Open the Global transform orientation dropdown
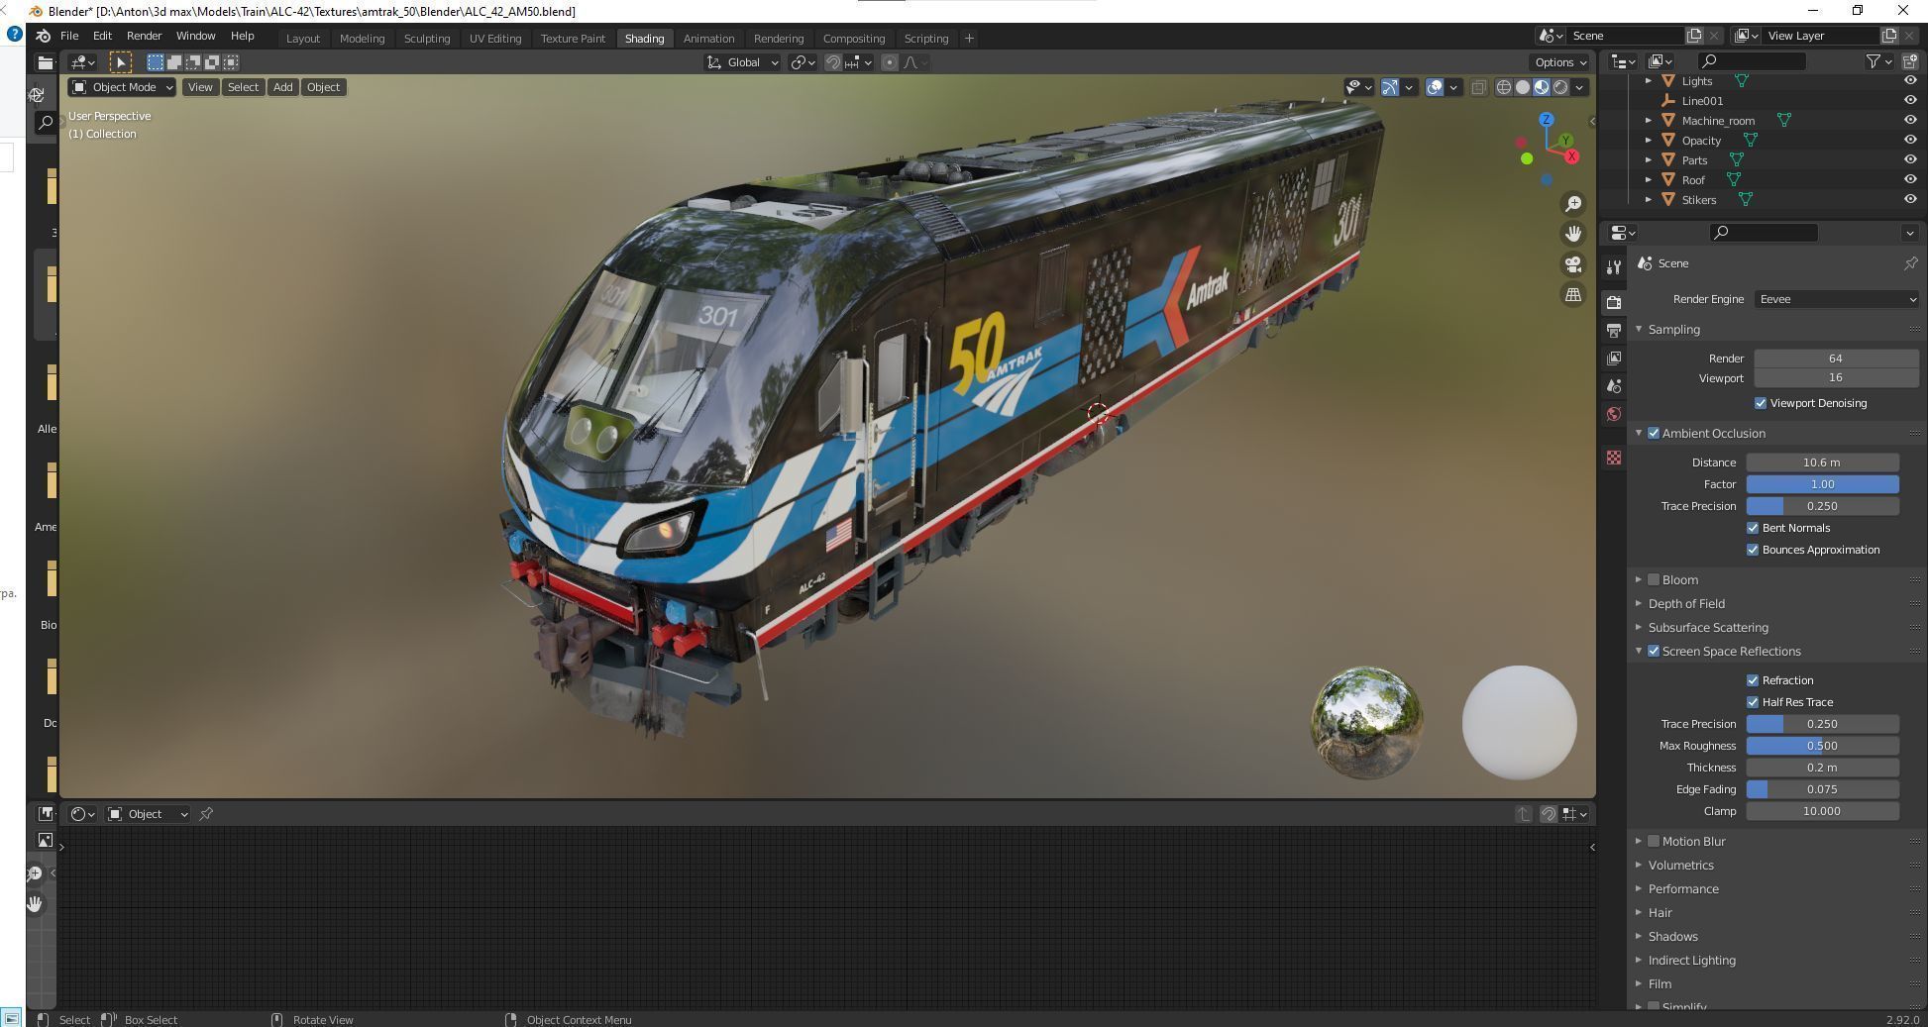Image resolution: width=1928 pixels, height=1027 pixels. tap(743, 62)
